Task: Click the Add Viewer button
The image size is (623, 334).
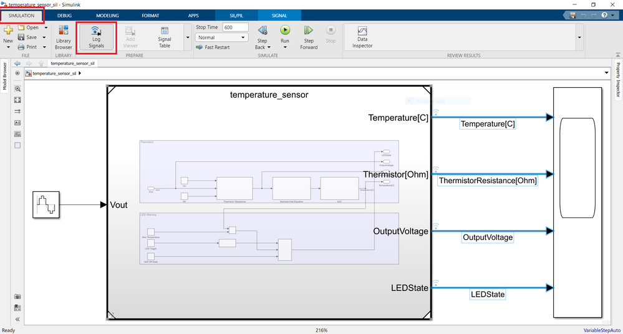Action: click(130, 37)
